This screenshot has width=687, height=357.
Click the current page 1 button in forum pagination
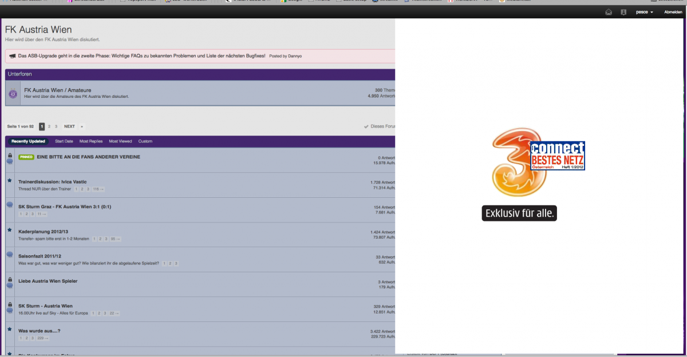tap(42, 126)
